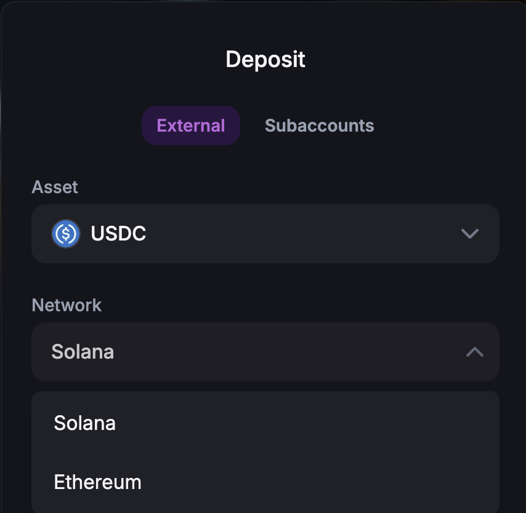
Task: Click blank area inside Network selector box
Action: [288, 352]
